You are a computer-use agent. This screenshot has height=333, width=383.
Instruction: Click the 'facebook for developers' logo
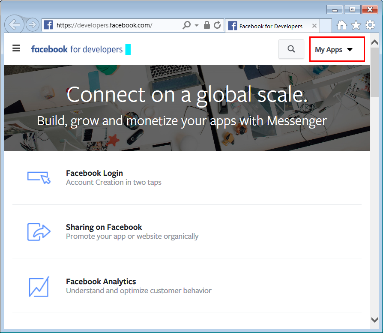(x=77, y=49)
